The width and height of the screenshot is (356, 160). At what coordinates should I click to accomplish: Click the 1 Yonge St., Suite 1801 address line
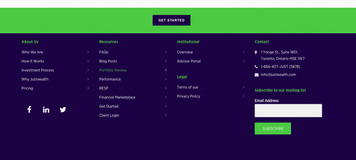pos(280,52)
